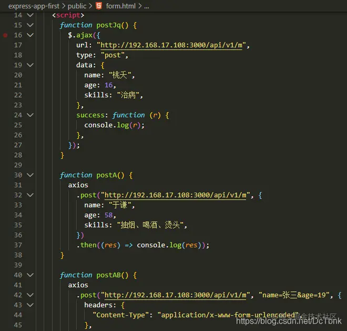Open express-app-first in the breadcrumb
Viewport: 347px width, 331px height.
click(34, 6)
